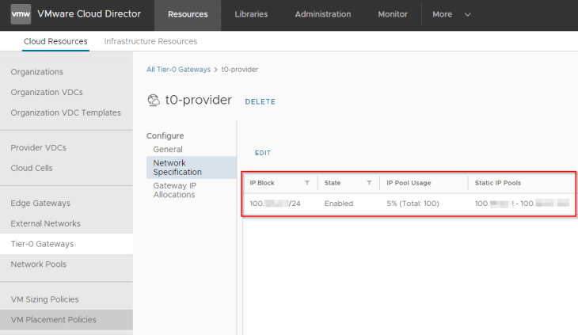The height and width of the screenshot is (335, 578).
Task: Click the VMware Cloud Director title
Action: point(89,14)
